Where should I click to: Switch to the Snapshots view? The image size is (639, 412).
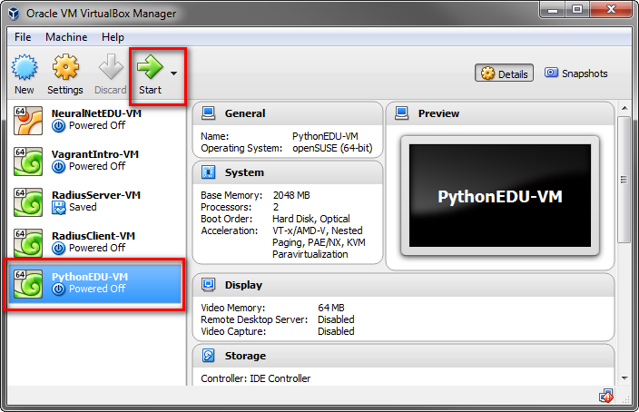(576, 74)
